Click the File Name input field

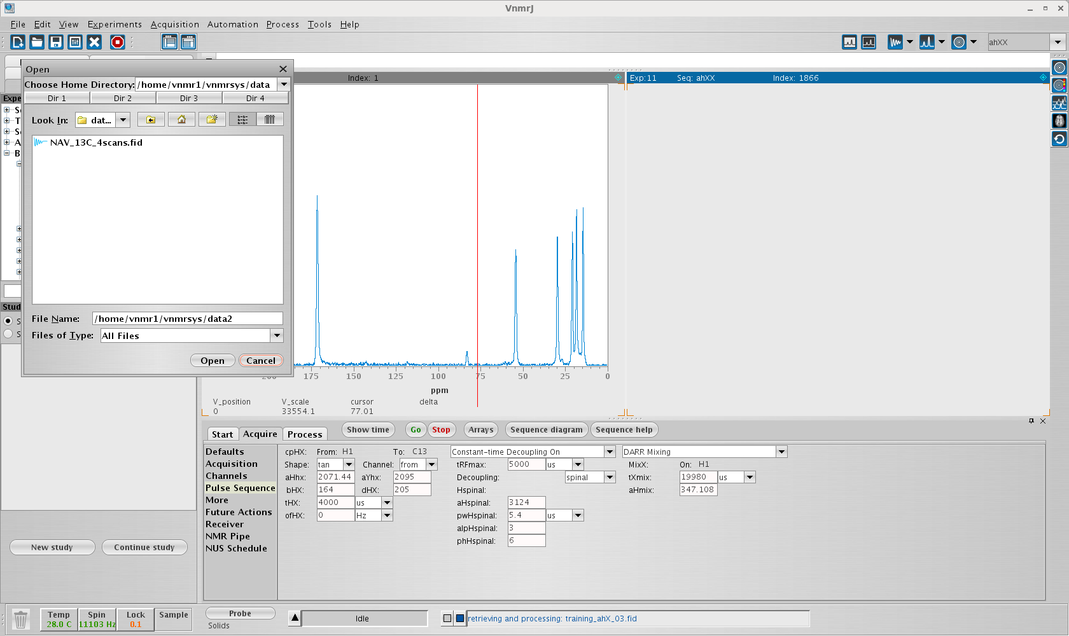pos(187,319)
